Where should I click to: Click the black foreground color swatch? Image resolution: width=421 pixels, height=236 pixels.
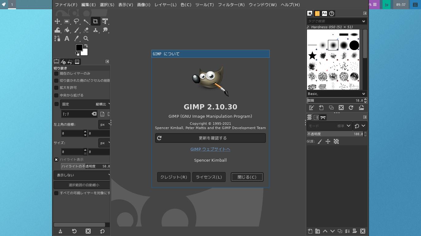pos(79,48)
